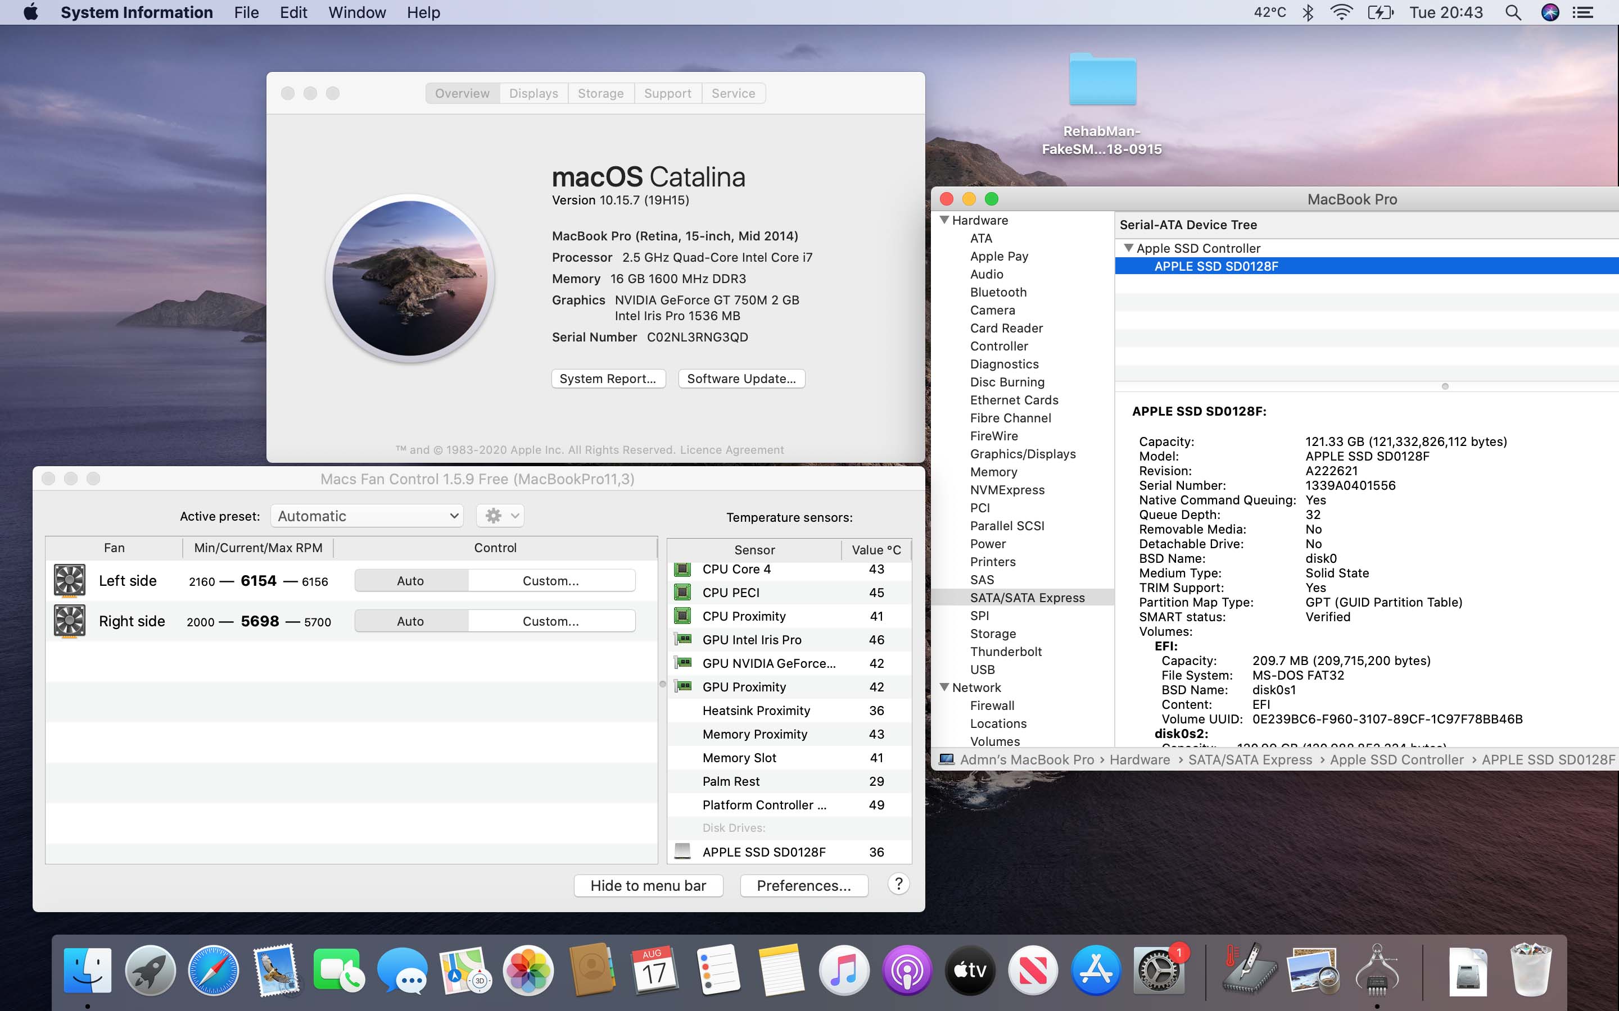Switch to the Storage tab
This screenshot has width=1619, height=1011.
[x=600, y=94]
